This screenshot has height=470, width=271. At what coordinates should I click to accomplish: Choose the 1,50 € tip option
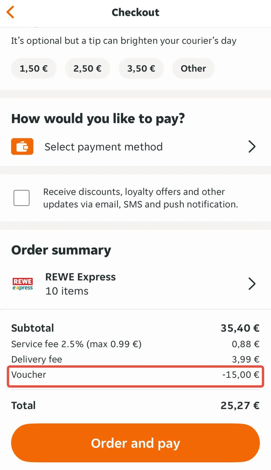(34, 68)
